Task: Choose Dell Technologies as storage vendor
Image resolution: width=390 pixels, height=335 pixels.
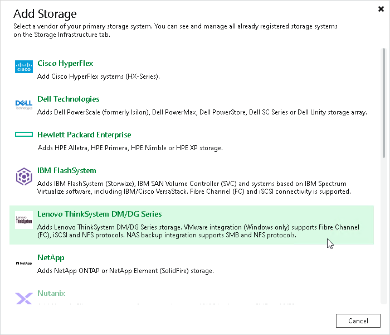Action: coord(68,99)
